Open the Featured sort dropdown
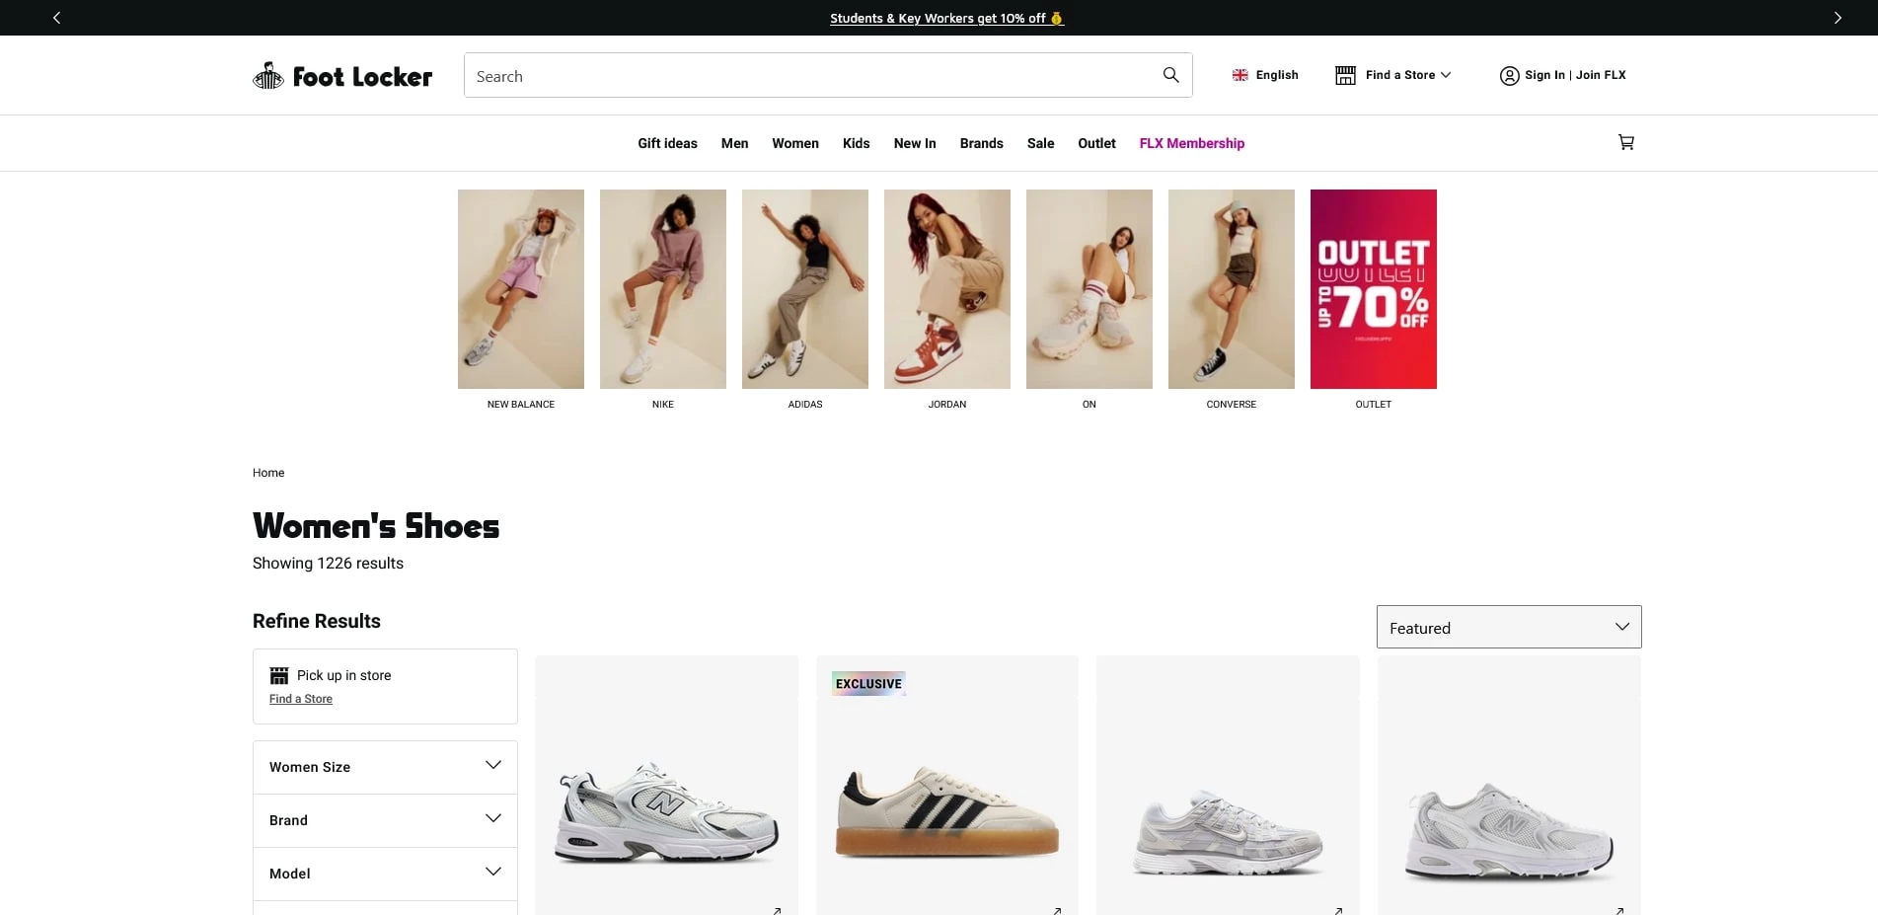The image size is (1878, 915). (x=1508, y=627)
